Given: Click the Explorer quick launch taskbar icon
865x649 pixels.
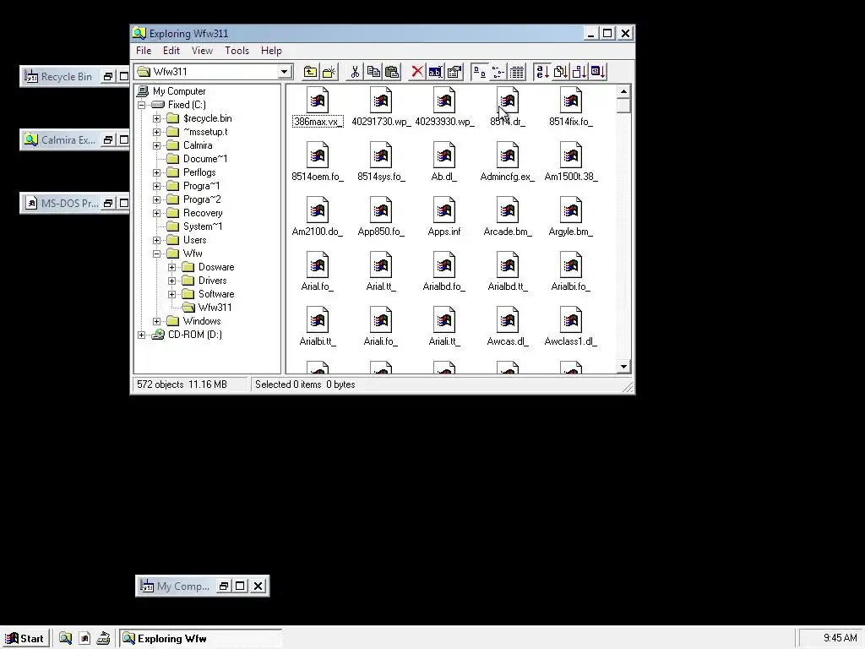Looking at the screenshot, I should (65, 639).
